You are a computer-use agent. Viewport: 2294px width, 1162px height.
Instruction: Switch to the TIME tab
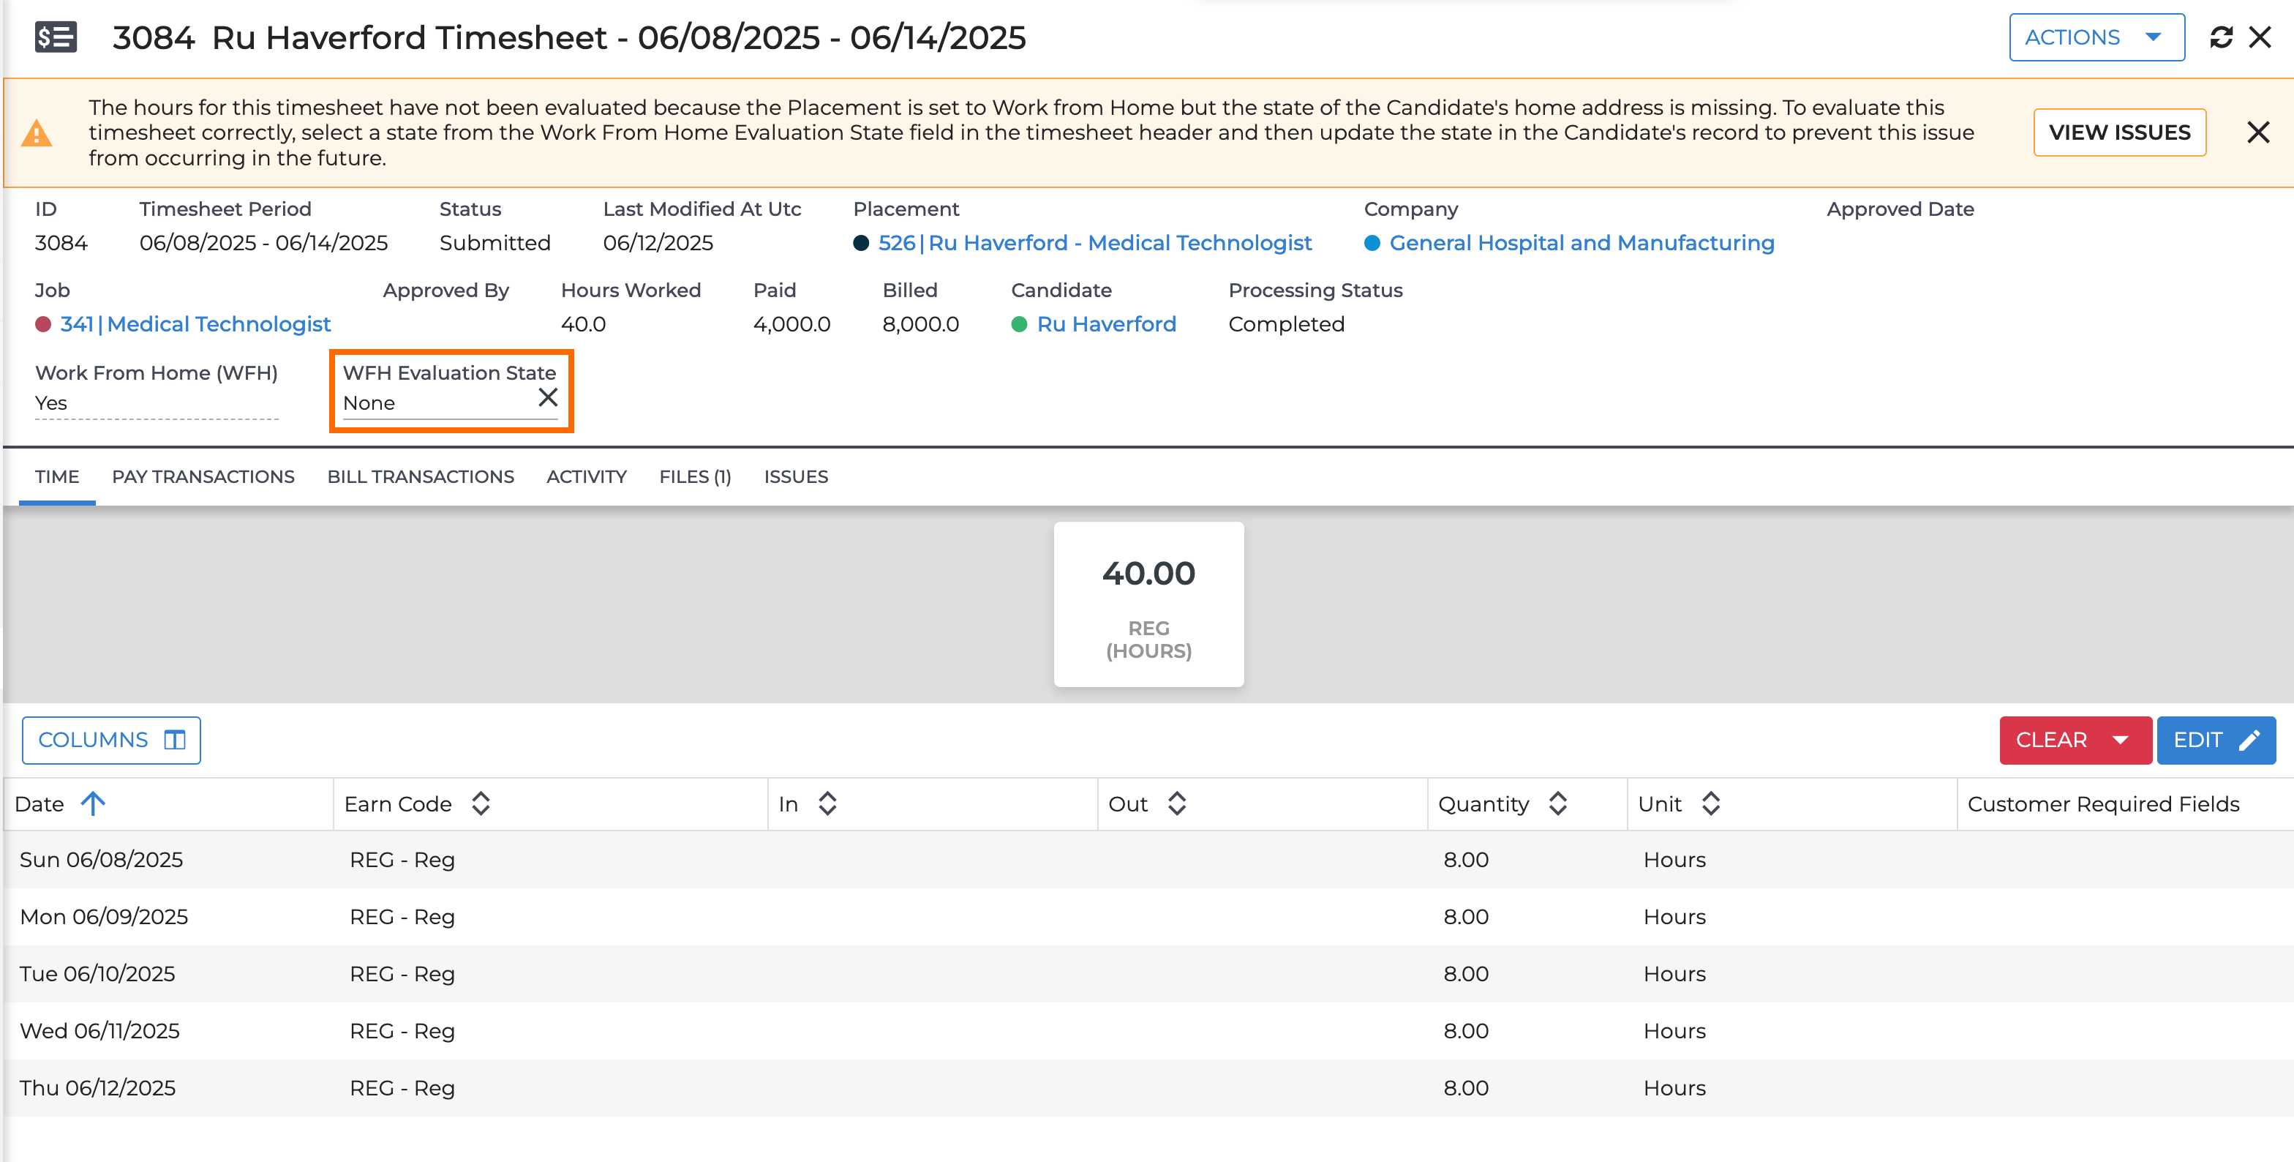(x=57, y=477)
